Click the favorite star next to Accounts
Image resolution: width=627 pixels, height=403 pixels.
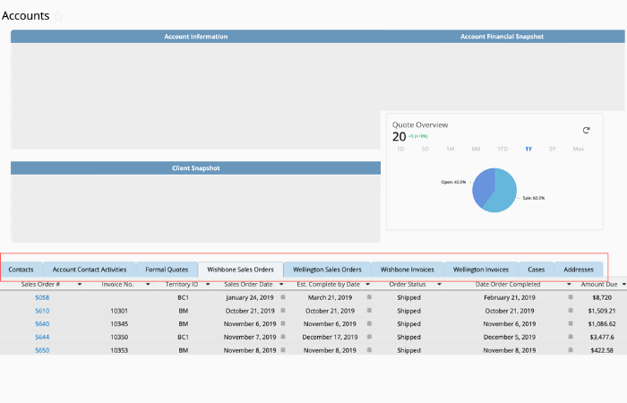tap(59, 16)
